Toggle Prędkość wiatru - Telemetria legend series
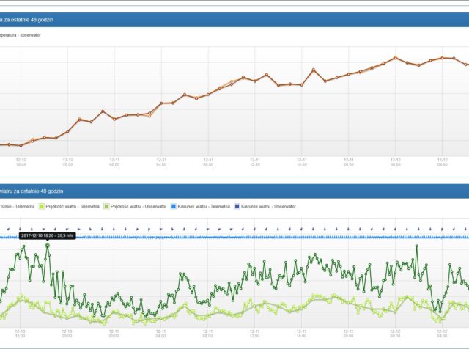The image size is (469, 352). tap(73, 207)
